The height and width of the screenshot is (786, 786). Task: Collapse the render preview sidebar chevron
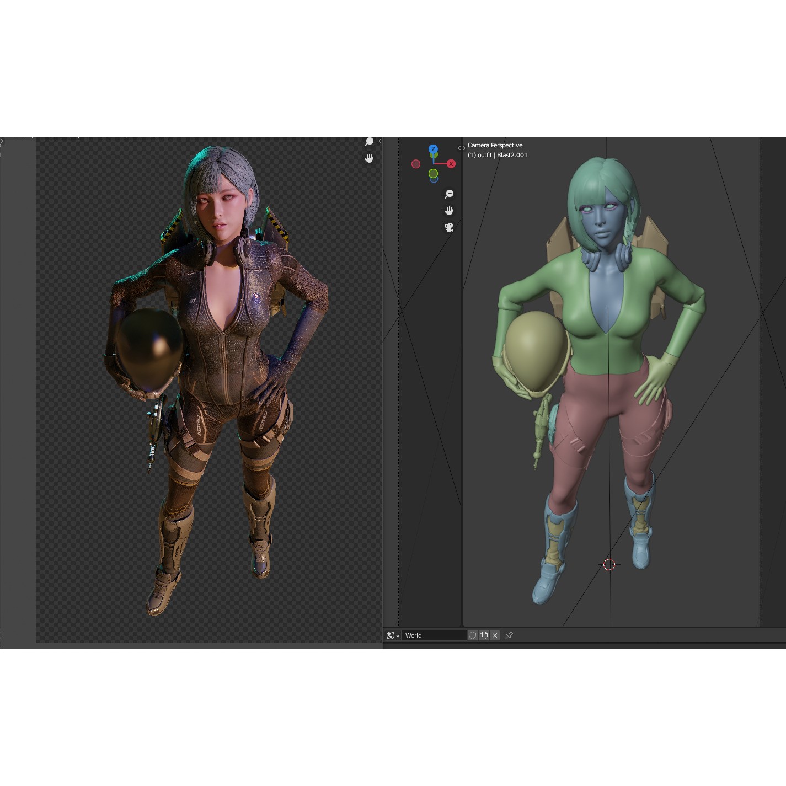pyautogui.click(x=379, y=141)
